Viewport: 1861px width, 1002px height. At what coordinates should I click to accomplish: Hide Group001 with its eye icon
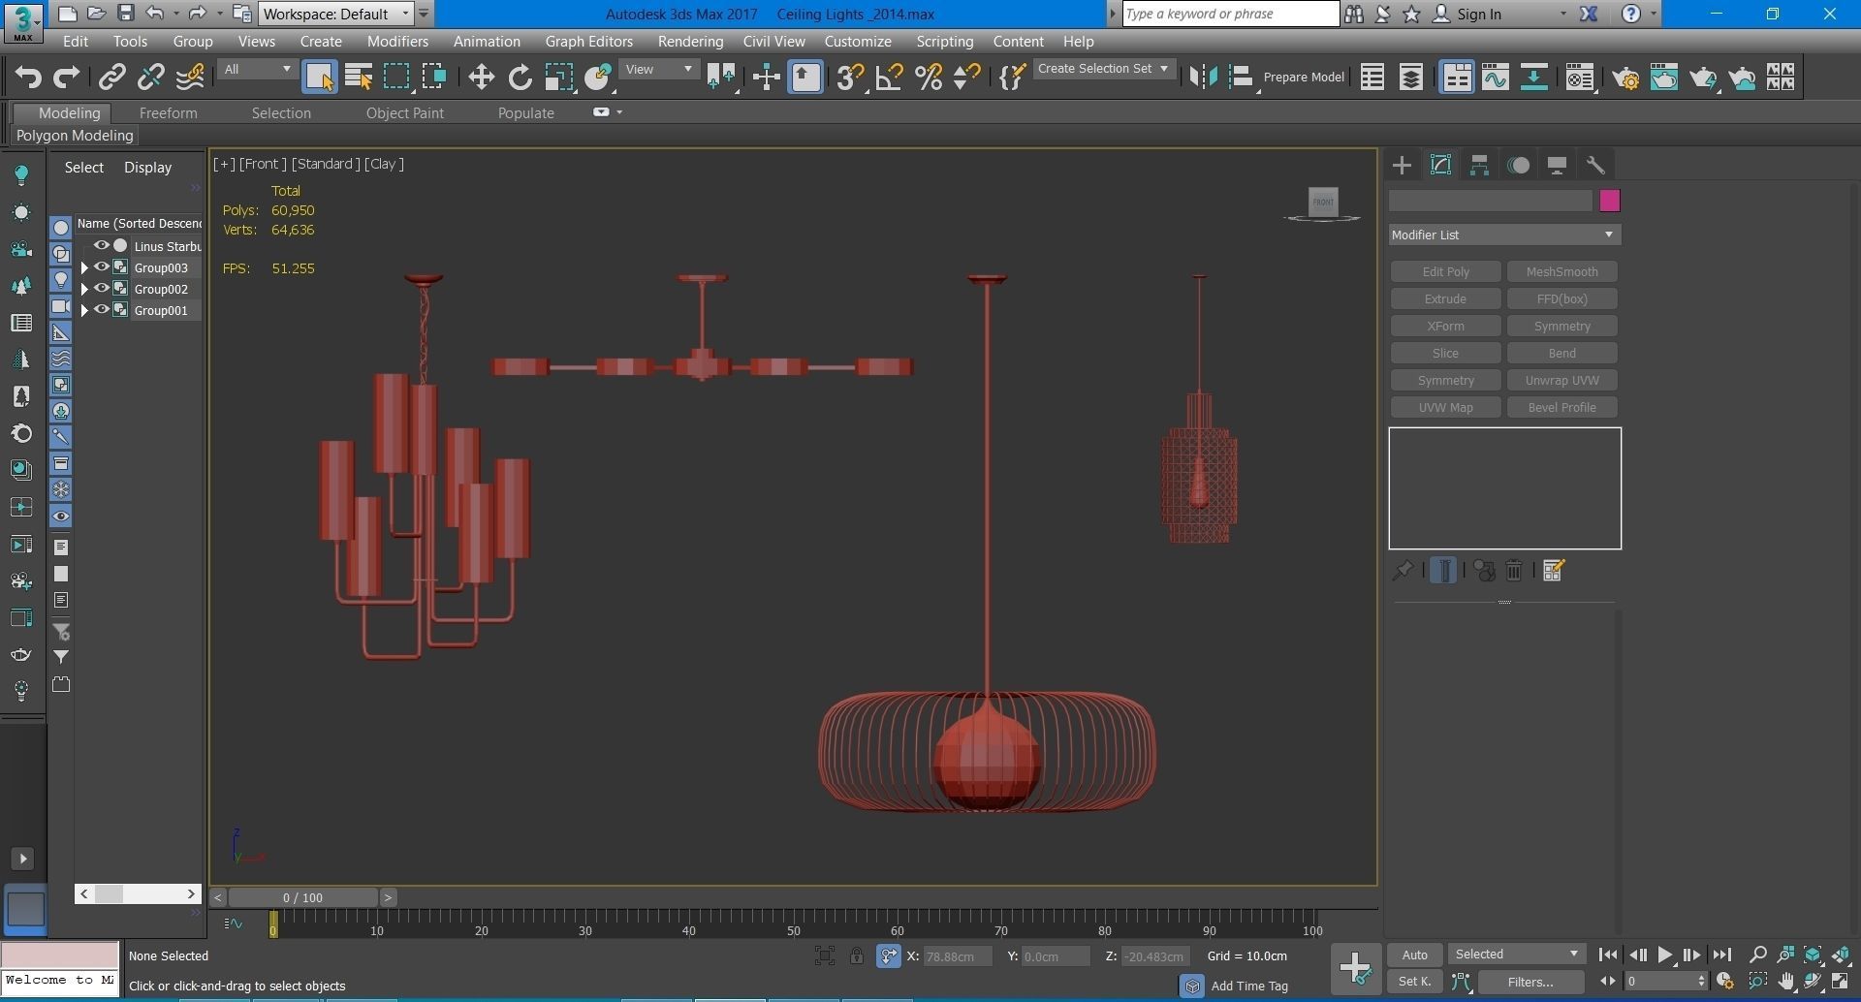tap(101, 310)
